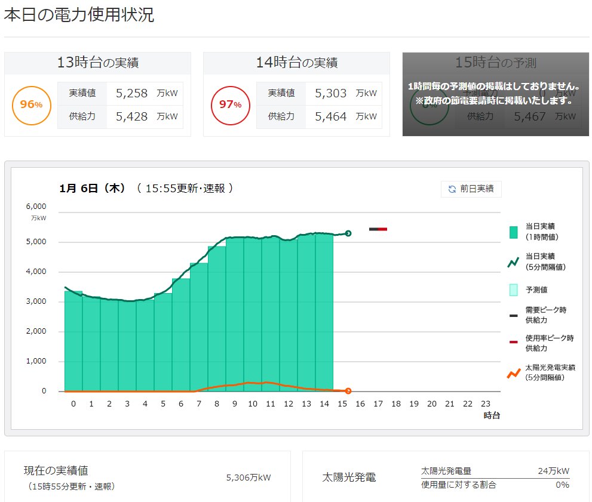Click the hourly bar for 3時台
592x502 pixels.
click(x=127, y=346)
